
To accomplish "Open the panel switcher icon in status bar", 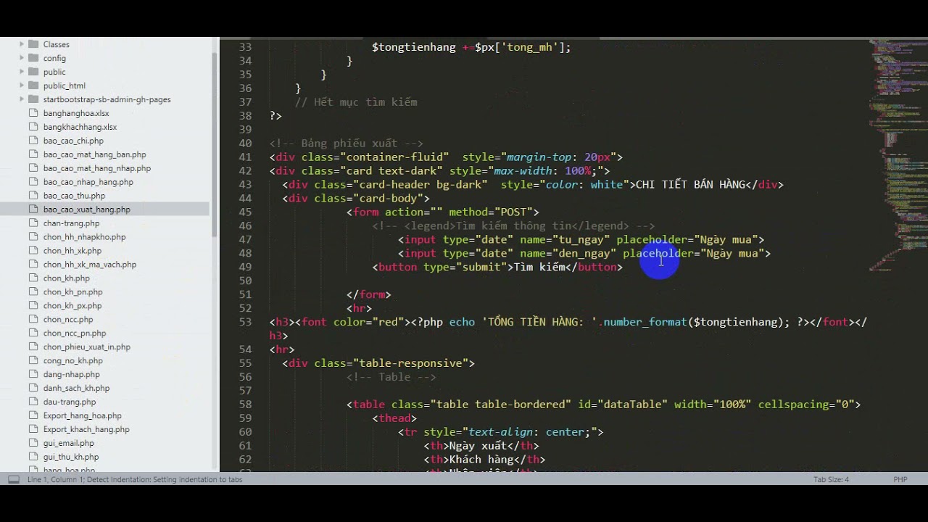I will click(x=13, y=480).
